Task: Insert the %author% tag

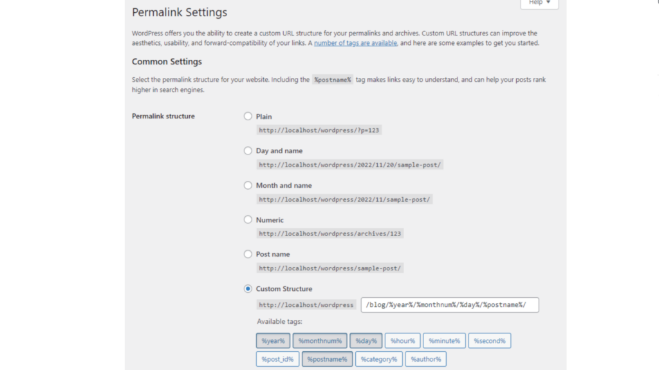Action: (425, 359)
